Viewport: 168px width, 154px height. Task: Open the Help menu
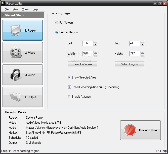pos(35,9)
